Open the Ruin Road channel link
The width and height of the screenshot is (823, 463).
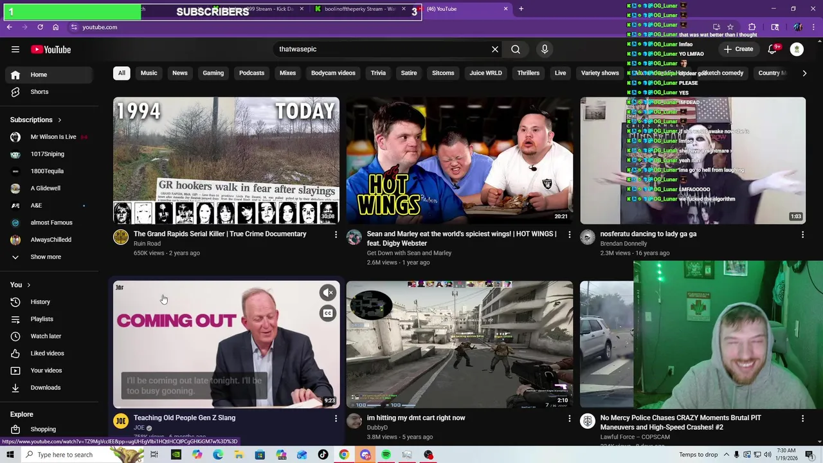pos(147,244)
